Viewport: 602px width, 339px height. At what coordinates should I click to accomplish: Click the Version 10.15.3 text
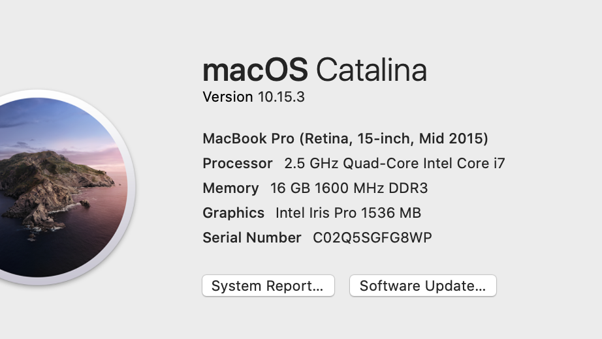pos(253,97)
